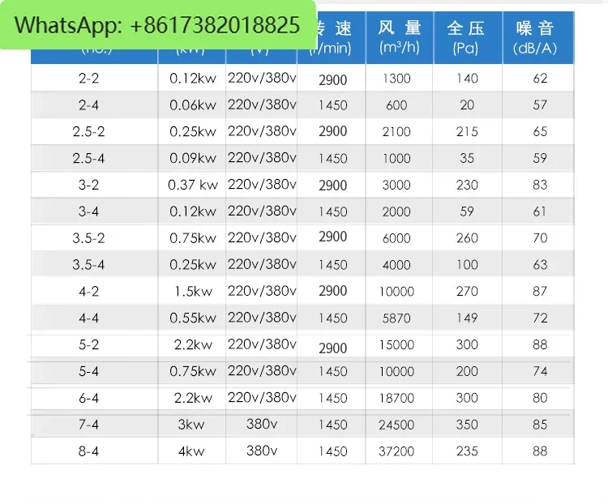The width and height of the screenshot is (608, 504).
Task: Click the 350 pressure value
Action: (467, 424)
